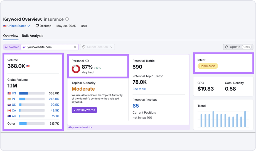Click the India flag in Global Volume list
This screenshot has height=151, width=256.
(x=9, y=99)
